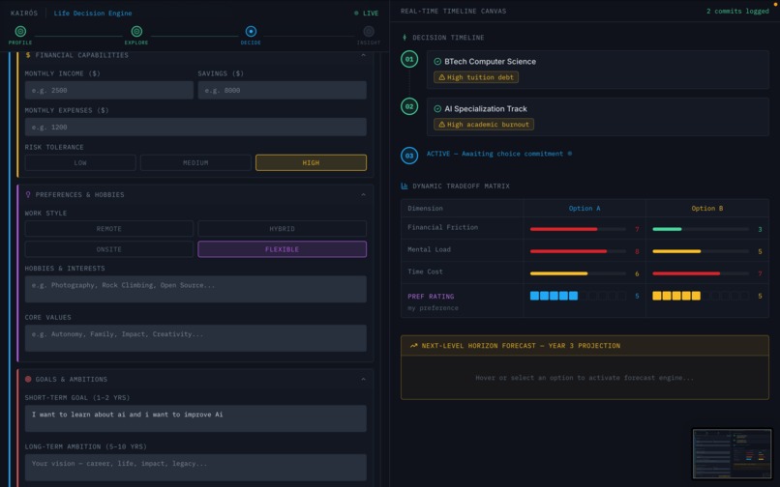Focus the Core Values text box
780x487 pixels.
pyautogui.click(x=195, y=338)
